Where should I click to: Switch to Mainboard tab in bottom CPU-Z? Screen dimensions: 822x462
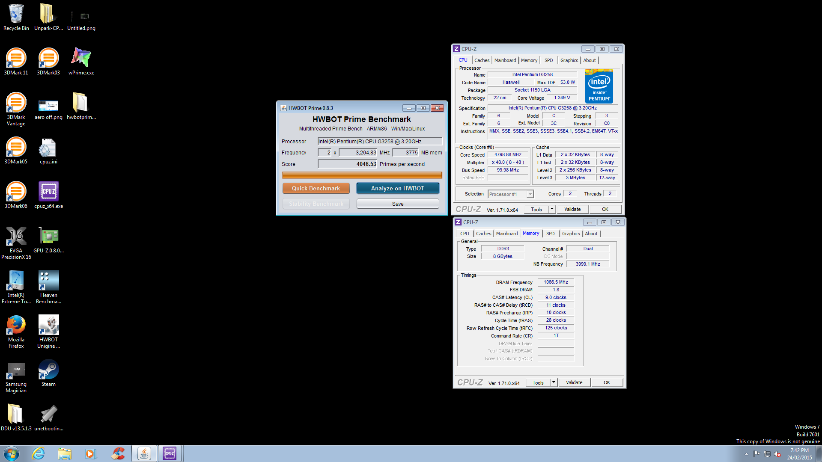click(507, 234)
